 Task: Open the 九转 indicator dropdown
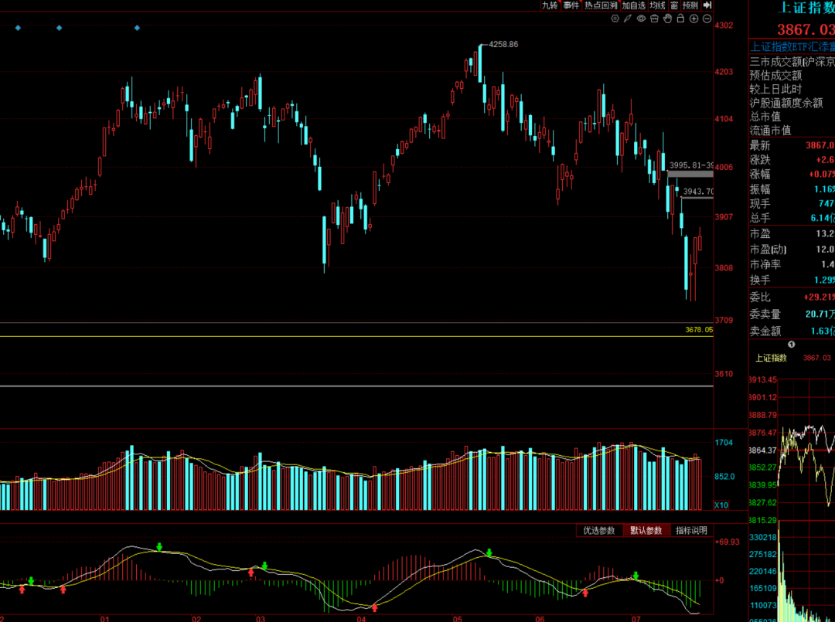point(550,5)
